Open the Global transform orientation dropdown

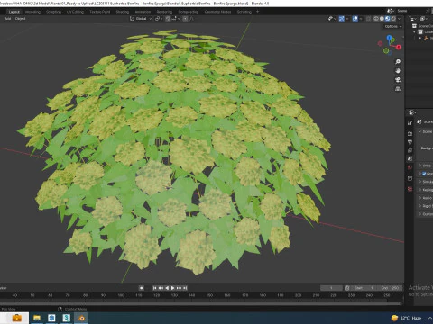pyautogui.click(x=142, y=19)
